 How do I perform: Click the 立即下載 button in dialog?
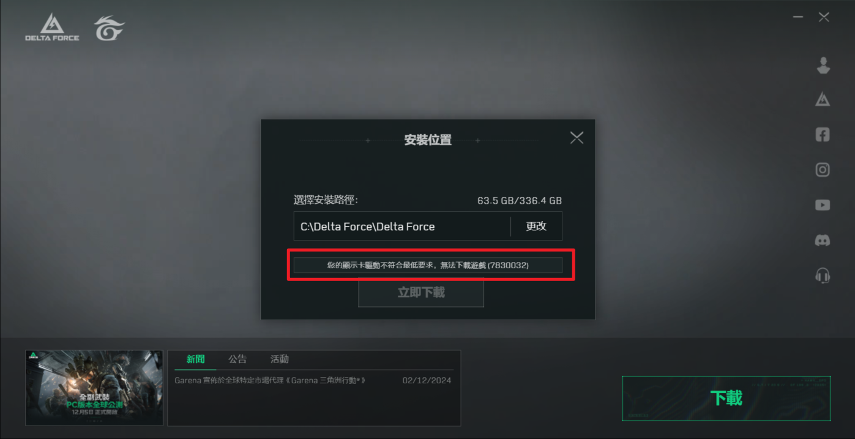[421, 293]
